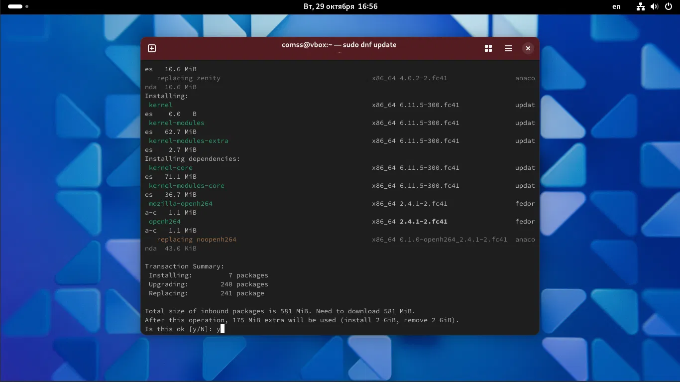Click the '43.0 KiB' size value
This screenshot has height=382, width=680.
click(181, 249)
